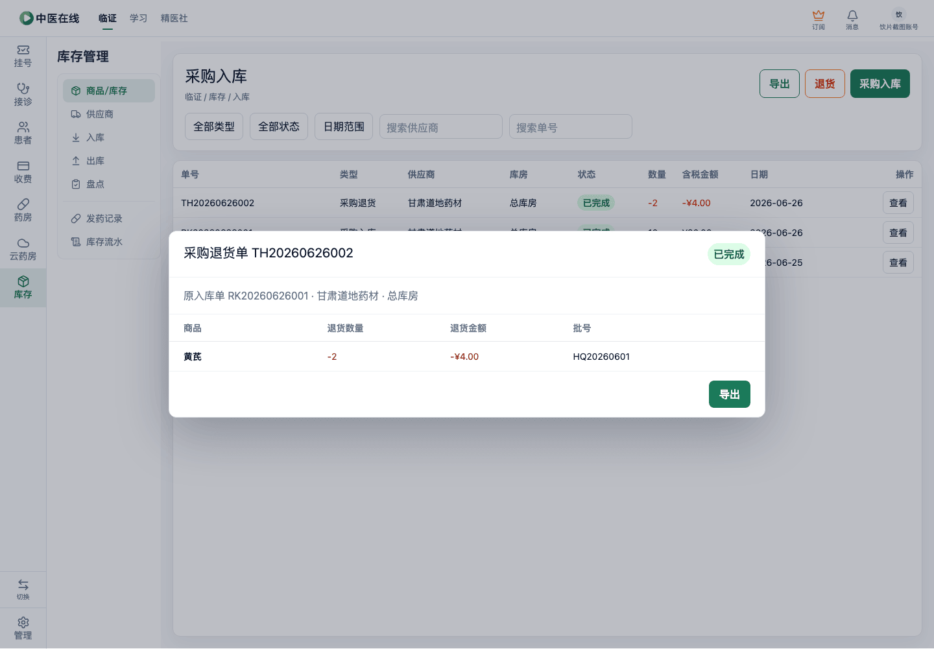
Task: Open the 全部状态 filter dropdown
Action: tap(279, 126)
